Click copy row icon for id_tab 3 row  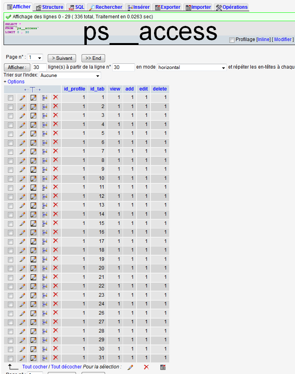[45, 116]
